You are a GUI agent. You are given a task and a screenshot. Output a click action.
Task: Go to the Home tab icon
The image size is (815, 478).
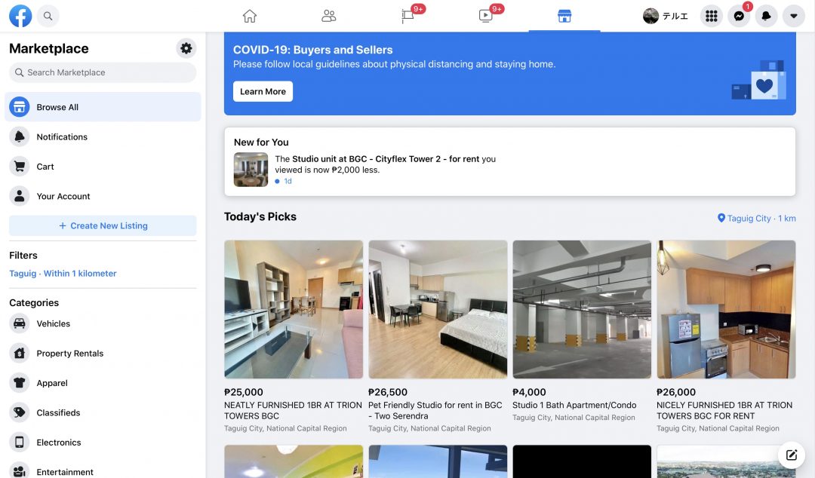click(x=250, y=16)
